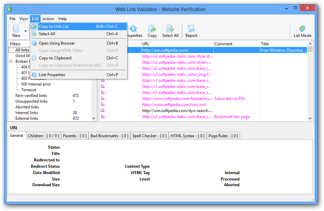Switch to the Page Rules tab
Viewport: 324px width, 211px height.
223,136
